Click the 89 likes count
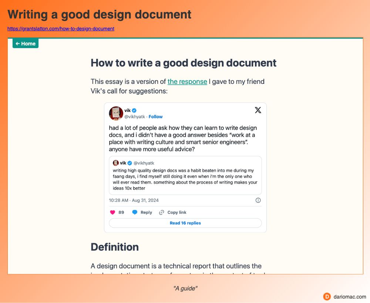The image size is (370, 303). (x=121, y=212)
